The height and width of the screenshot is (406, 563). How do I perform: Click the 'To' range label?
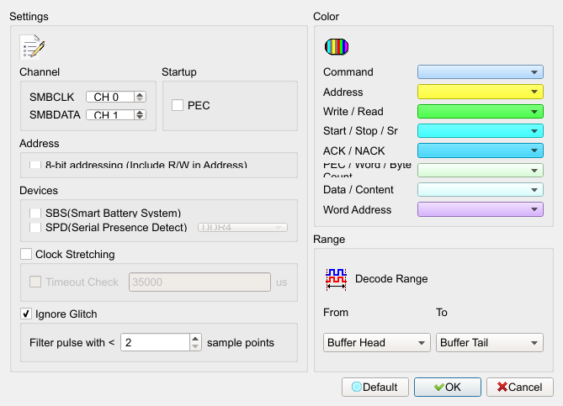442,313
